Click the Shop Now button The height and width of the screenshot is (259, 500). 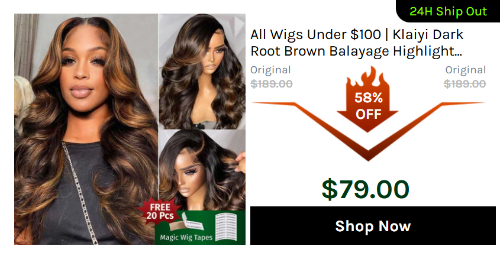[373, 225]
